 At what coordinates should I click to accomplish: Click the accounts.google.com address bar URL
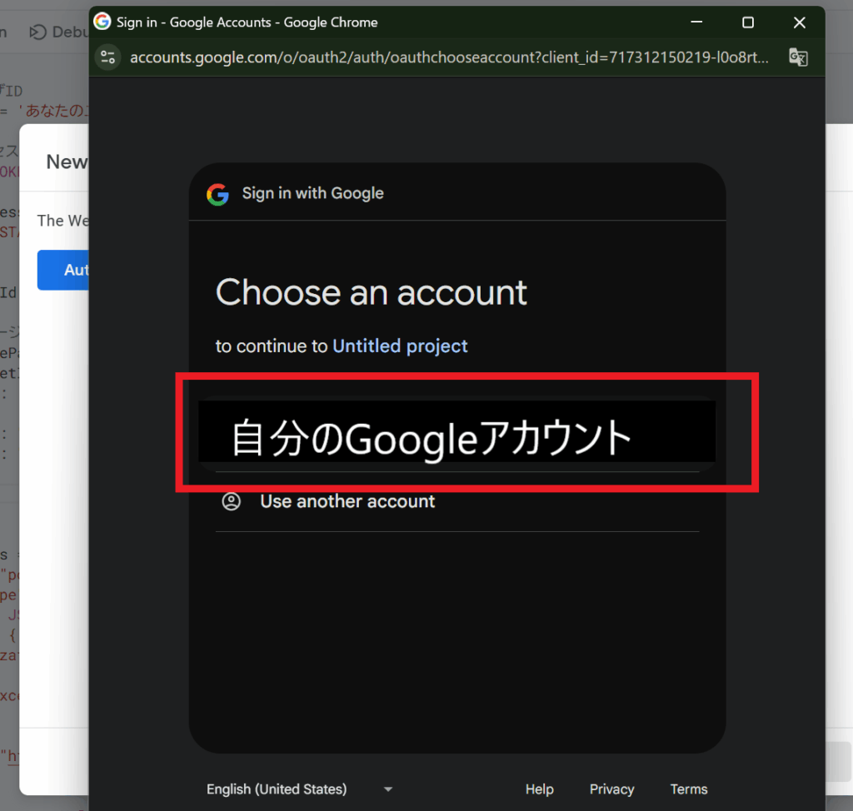pos(449,57)
